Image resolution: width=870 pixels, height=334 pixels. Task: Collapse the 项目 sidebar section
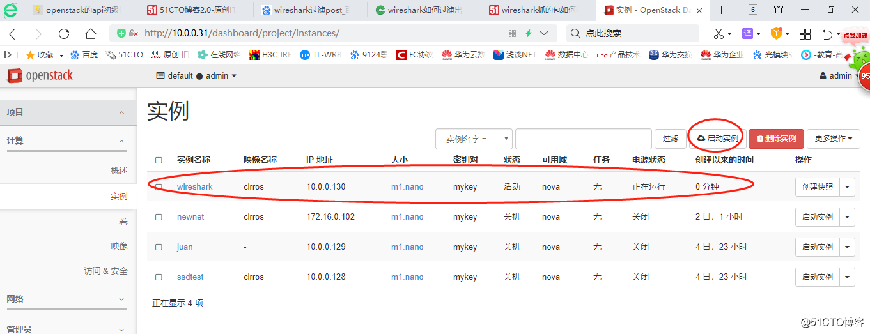click(68, 112)
